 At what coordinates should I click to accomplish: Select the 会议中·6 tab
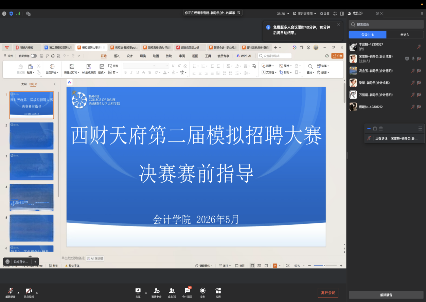368,35
